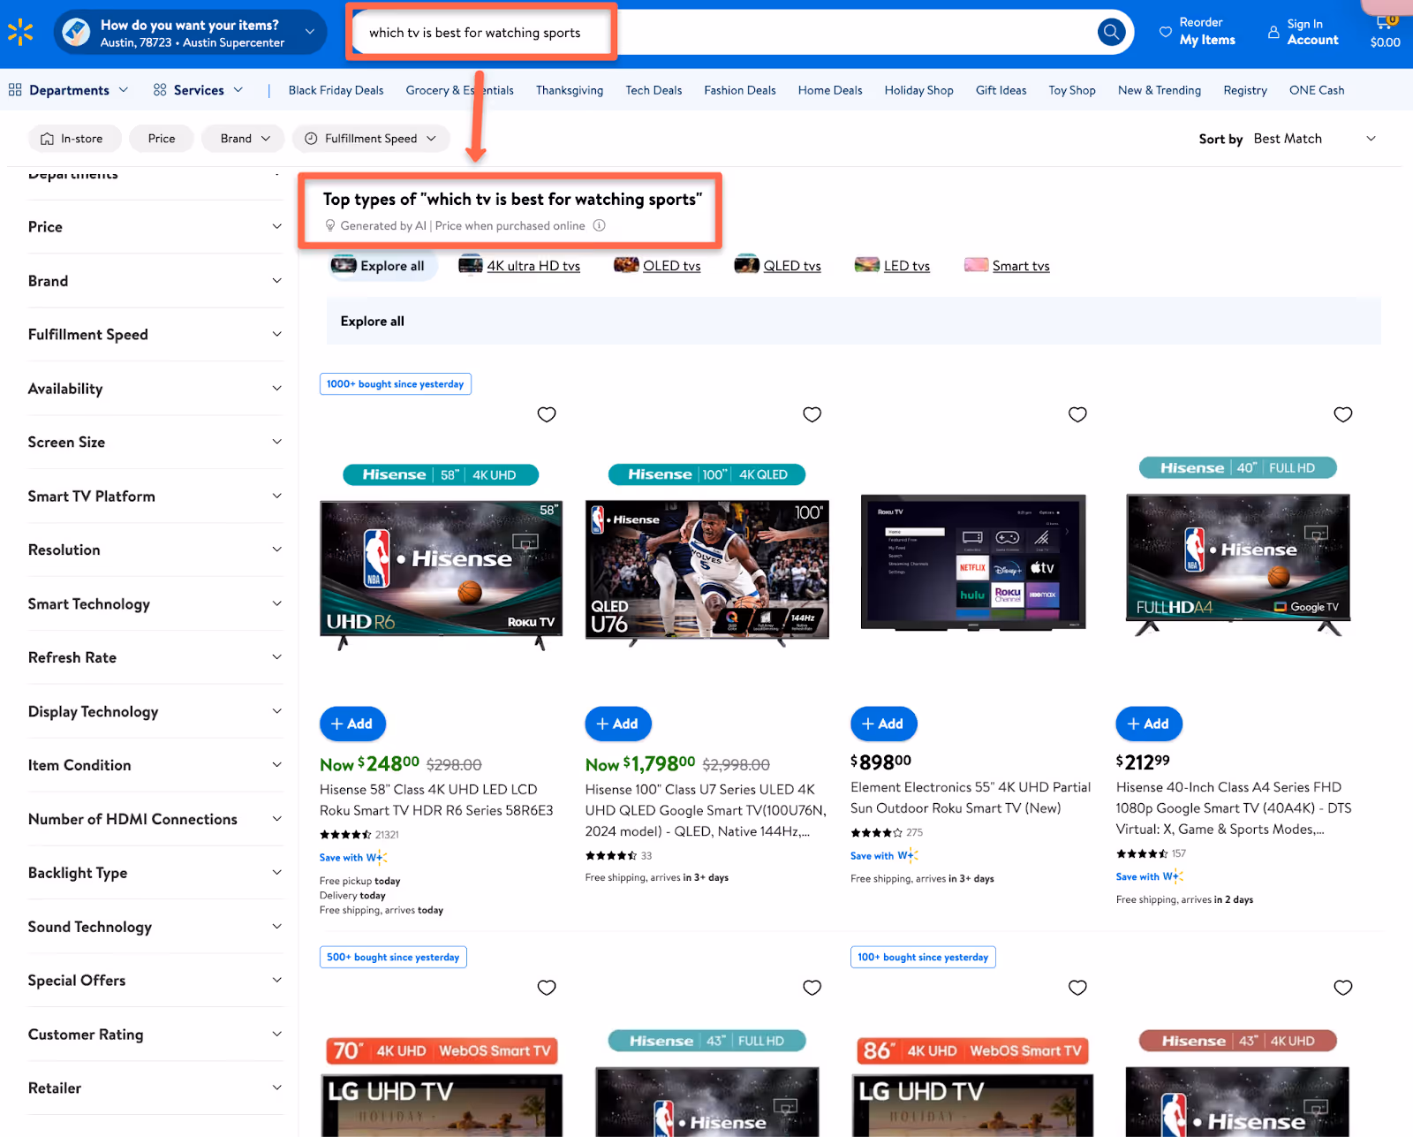Click the OLED tvs thumbnail icon
Screen dimensions: 1413x1137
point(626,265)
